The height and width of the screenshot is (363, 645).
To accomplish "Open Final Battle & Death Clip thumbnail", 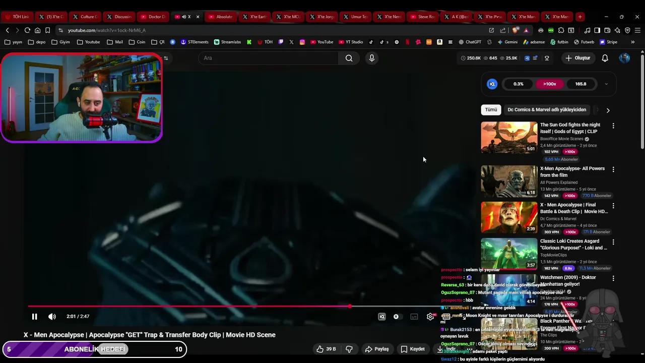I will click(x=509, y=217).
